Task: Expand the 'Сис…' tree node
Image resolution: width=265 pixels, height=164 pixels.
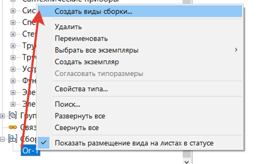Action: pos(13,11)
